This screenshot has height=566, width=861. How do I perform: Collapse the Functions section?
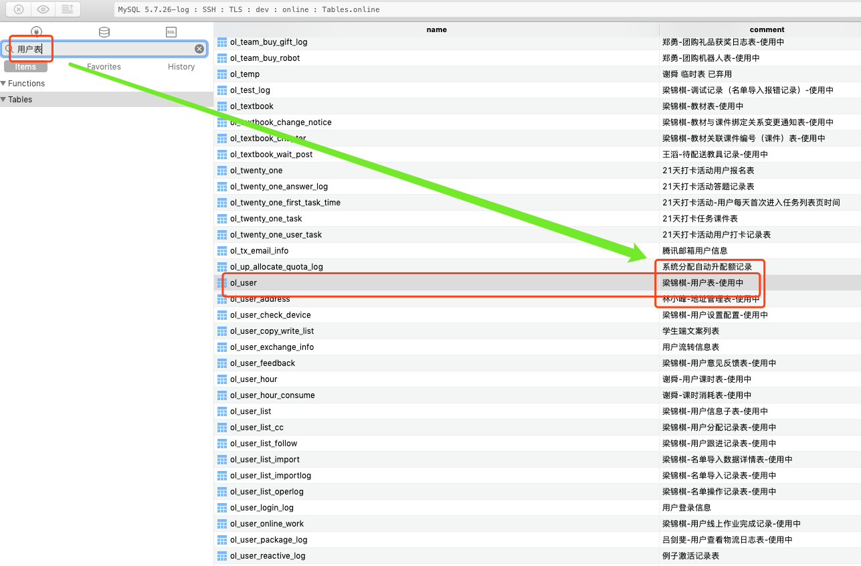click(x=5, y=83)
